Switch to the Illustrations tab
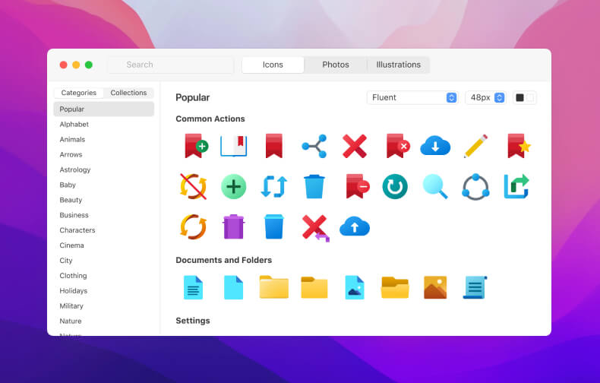Image resolution: width=600 pixels, height=383 pixels. 398,65
